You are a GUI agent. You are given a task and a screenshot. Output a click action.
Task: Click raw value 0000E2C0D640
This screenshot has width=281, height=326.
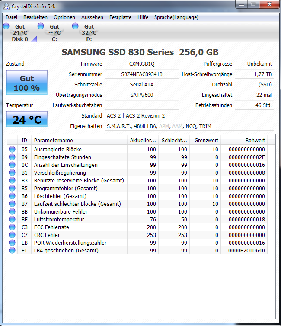tap(246, 250)
